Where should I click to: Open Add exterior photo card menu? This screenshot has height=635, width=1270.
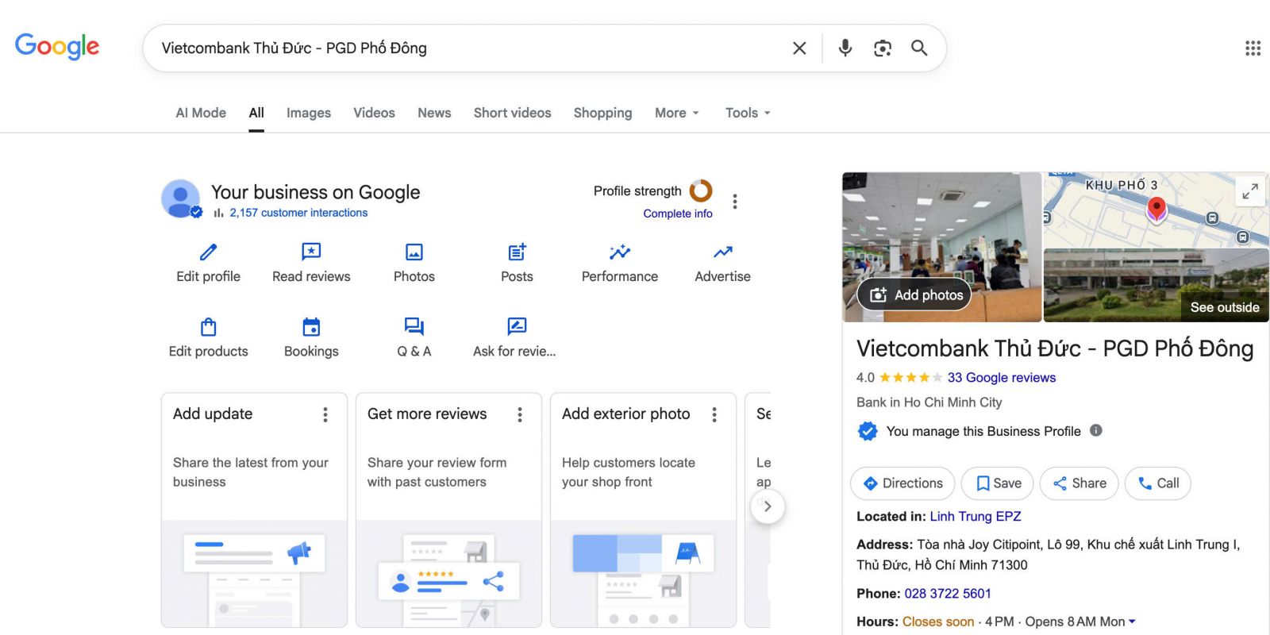[x=714, y=414]
